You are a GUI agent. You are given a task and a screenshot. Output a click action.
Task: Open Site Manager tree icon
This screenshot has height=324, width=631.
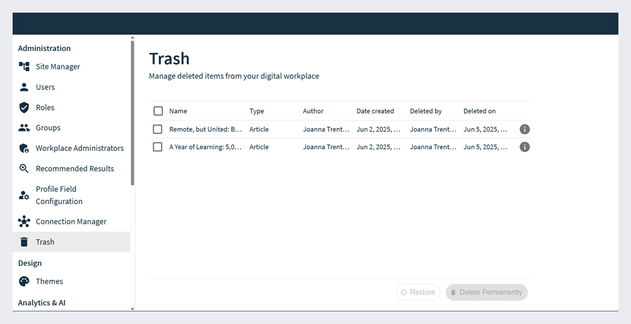tap(24, 67)
